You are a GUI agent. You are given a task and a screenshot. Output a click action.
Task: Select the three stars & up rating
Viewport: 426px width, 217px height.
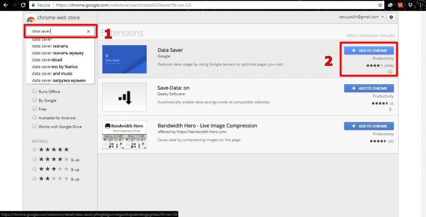point(35,169)
